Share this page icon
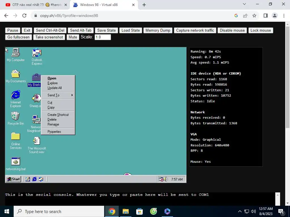This screenshot has width=290, height=217. coord(245,16)
